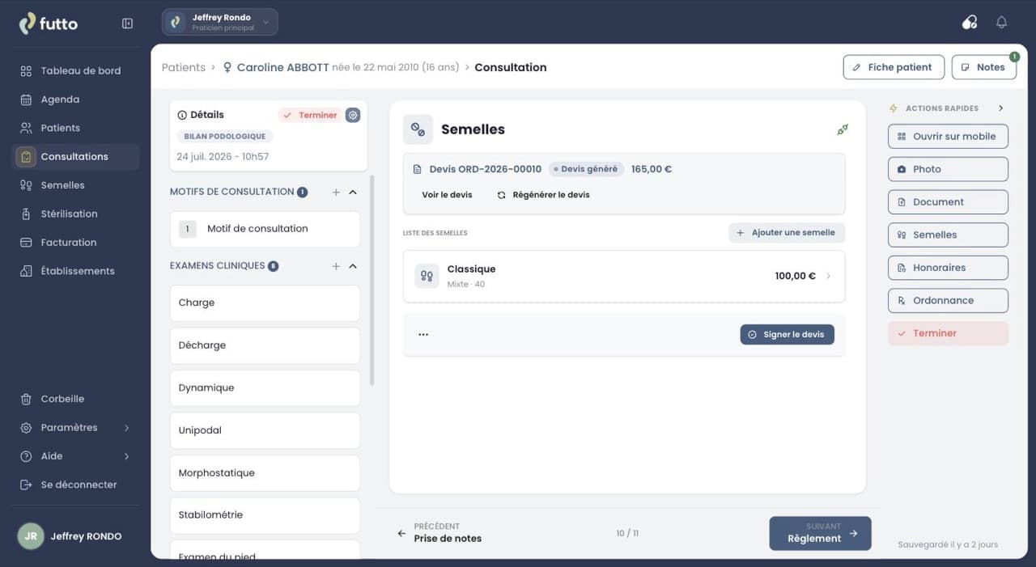The image size is (1036, 567).
Task: Open Stérilisation in the sidebar
Action: tap(76, 214)
